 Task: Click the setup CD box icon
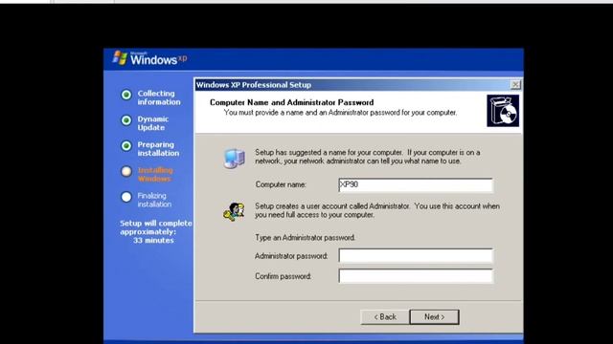point(503,111)
